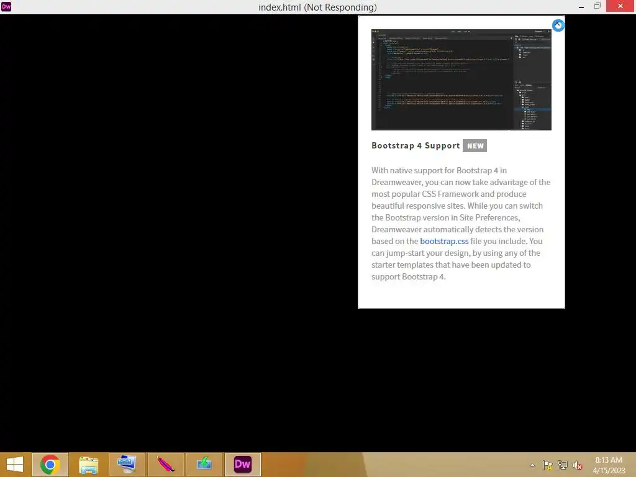Image resolution: width=636 pixels, height=477 pixels.
Task: Open the Windows Start button
Action: click(15, 465)
